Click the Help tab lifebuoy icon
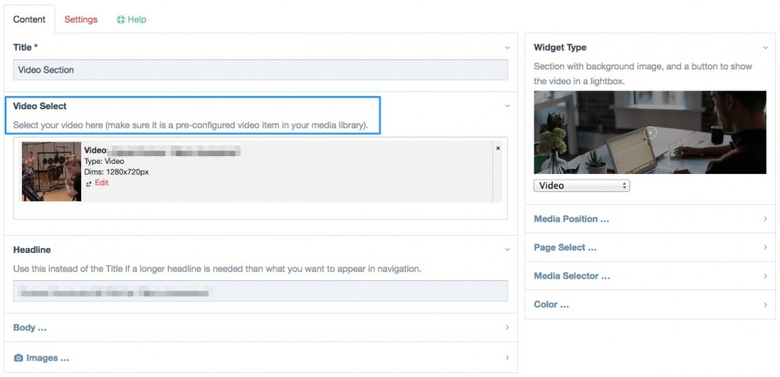This screenshot has width=780, height=377. 120,20
